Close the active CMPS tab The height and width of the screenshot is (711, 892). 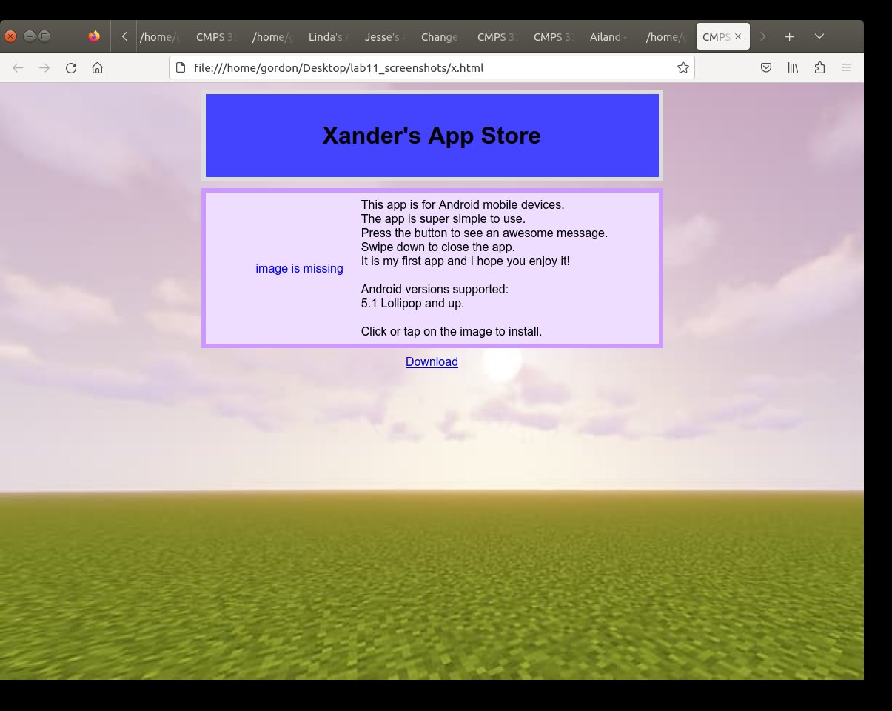point(738,36)
